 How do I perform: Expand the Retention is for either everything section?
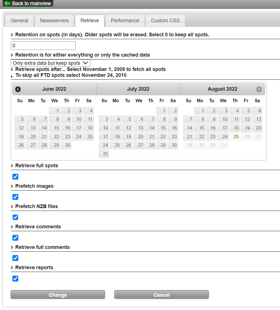(12, 55)
